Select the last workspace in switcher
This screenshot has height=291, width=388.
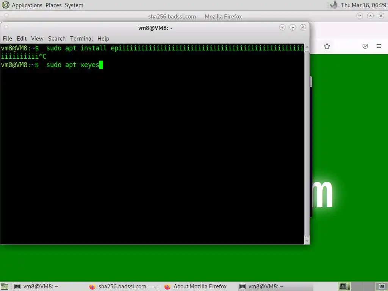(x=382, y=286)
